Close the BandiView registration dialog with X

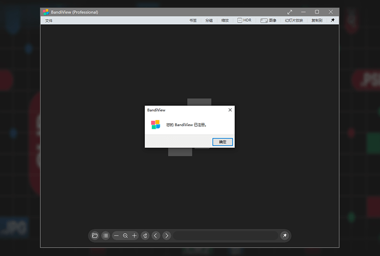(x=230, y=110)
